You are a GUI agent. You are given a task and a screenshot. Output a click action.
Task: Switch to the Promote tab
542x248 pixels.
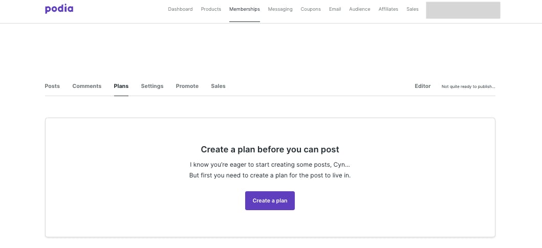coord(187,86)
